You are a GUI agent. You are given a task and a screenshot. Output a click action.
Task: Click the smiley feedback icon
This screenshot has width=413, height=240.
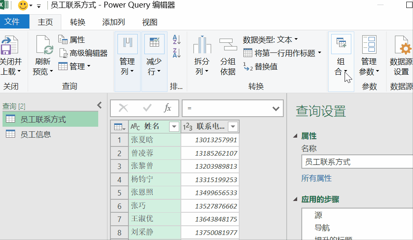[x=23, y=5]
